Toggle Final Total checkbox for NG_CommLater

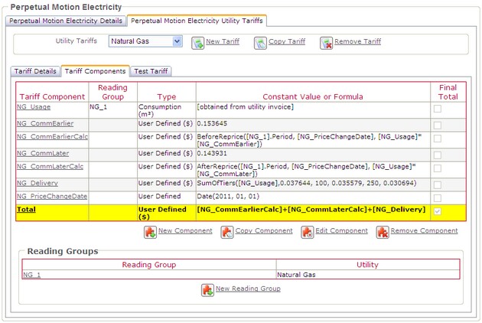(438, 155)
